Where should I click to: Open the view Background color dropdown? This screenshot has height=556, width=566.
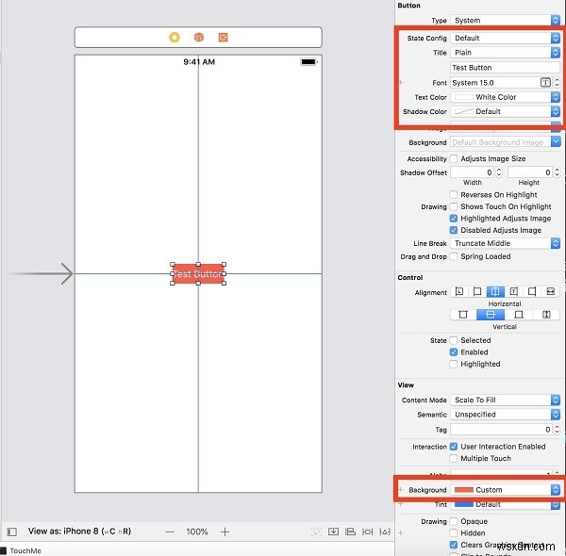[505, 490]
